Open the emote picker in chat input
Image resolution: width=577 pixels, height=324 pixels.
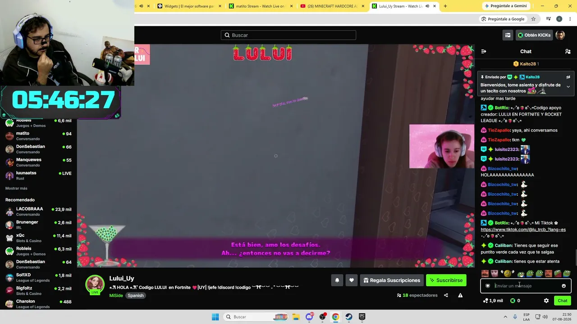(563, 286)
